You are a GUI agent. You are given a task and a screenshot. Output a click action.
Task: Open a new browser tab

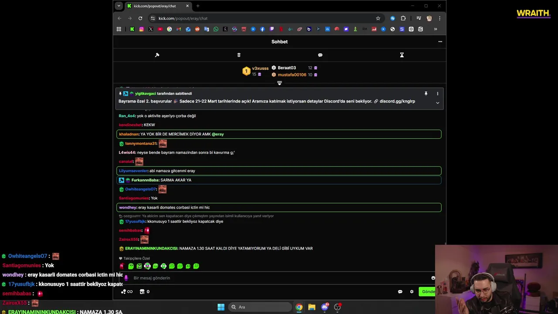tap(198, 6)
